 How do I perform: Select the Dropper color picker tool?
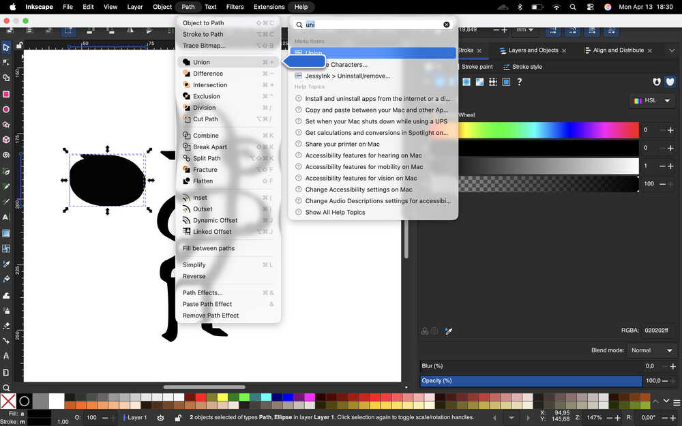tap(6, 264)
